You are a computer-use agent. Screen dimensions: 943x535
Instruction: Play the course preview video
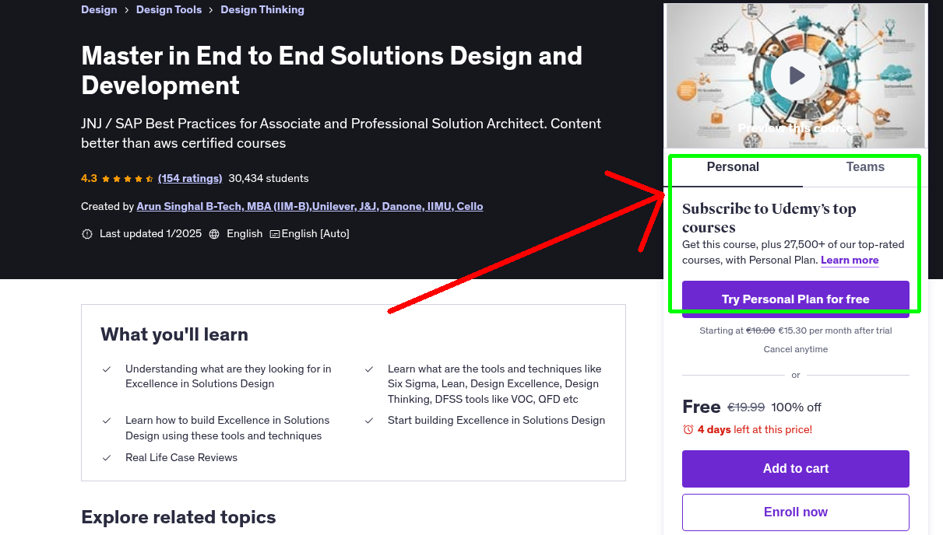pos(796,75)
